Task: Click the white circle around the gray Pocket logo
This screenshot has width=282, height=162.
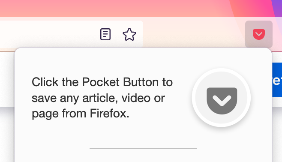Action: (x=222, y=98)
